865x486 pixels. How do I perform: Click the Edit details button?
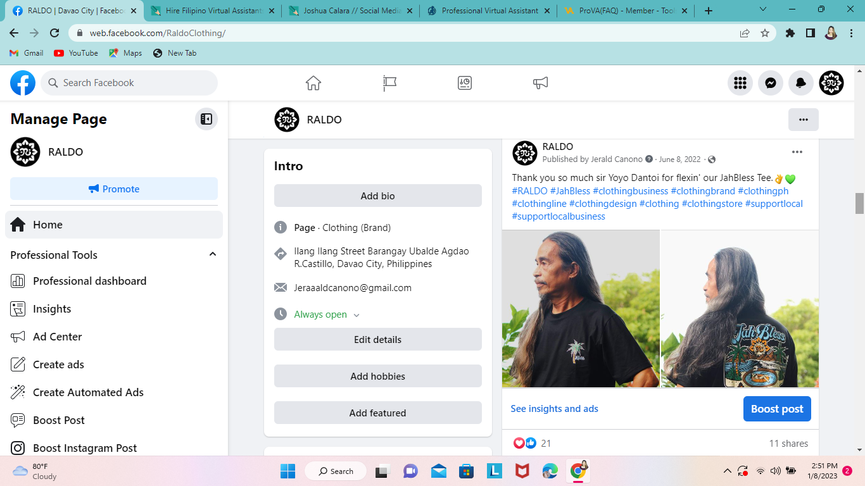[x=378, y=340]
